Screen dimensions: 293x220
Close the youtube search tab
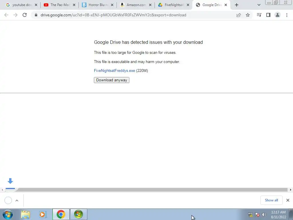coord(36,5)
